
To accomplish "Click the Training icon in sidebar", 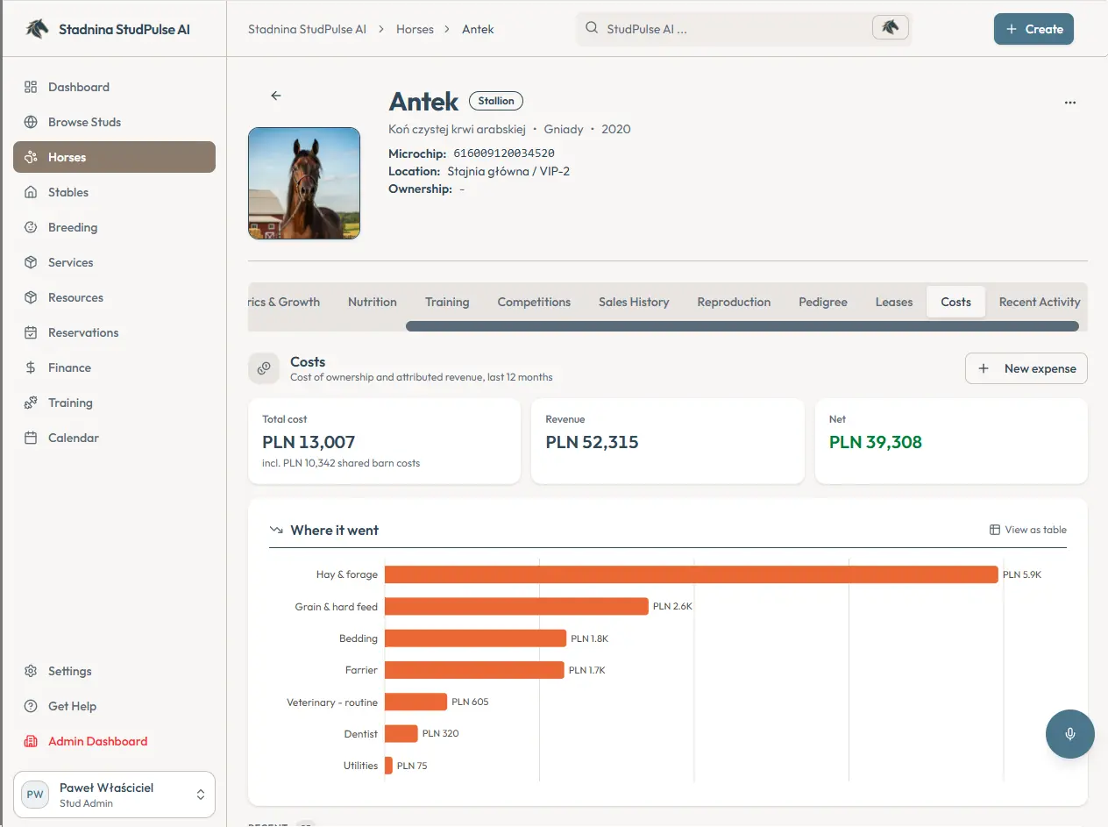I will (x=31, y=403).
